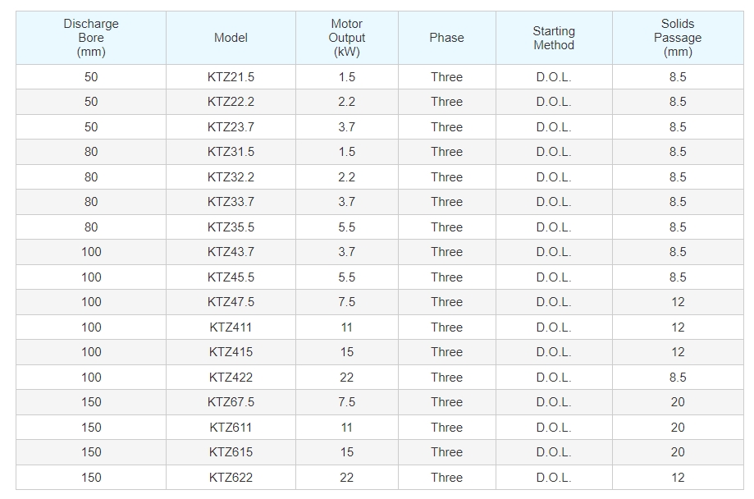Click the Motor Output (kW) header
Image resolution: width=754 pixels, height=499 pixels.
(x=347, y=38)
